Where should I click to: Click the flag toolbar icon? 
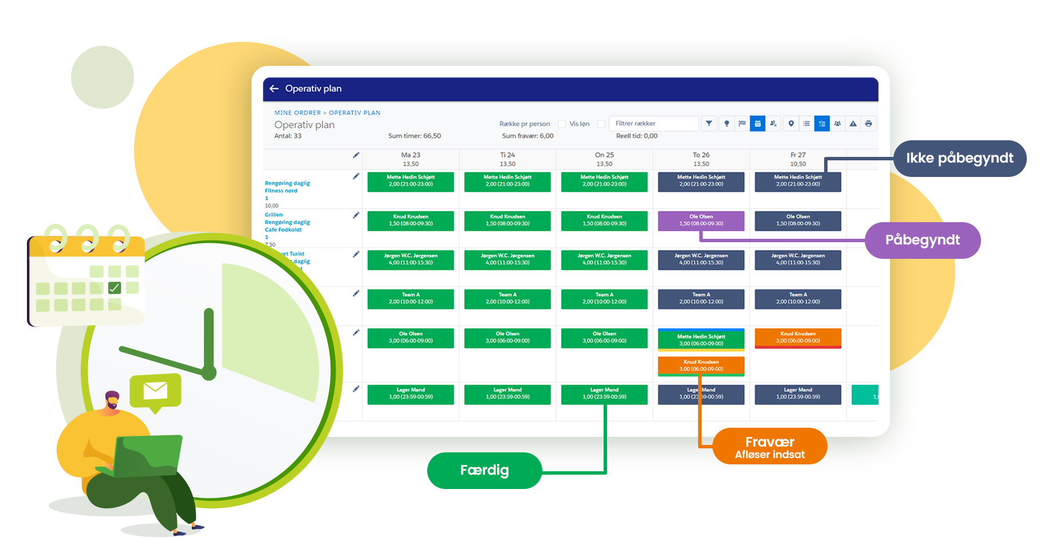[x=742, y=124]
